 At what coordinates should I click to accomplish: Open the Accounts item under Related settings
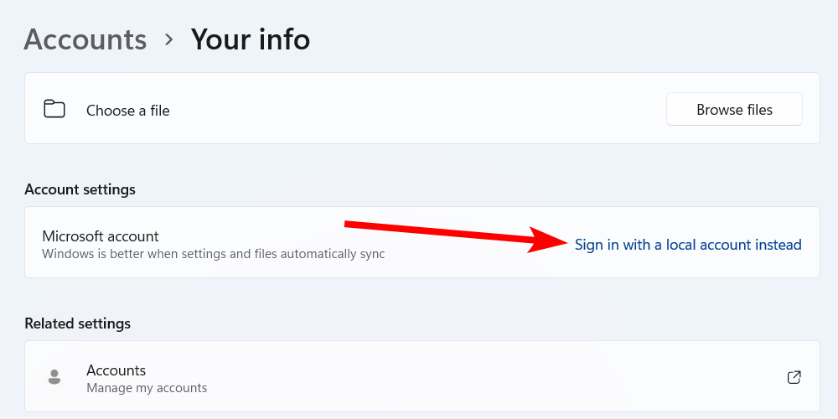(116, 370)
